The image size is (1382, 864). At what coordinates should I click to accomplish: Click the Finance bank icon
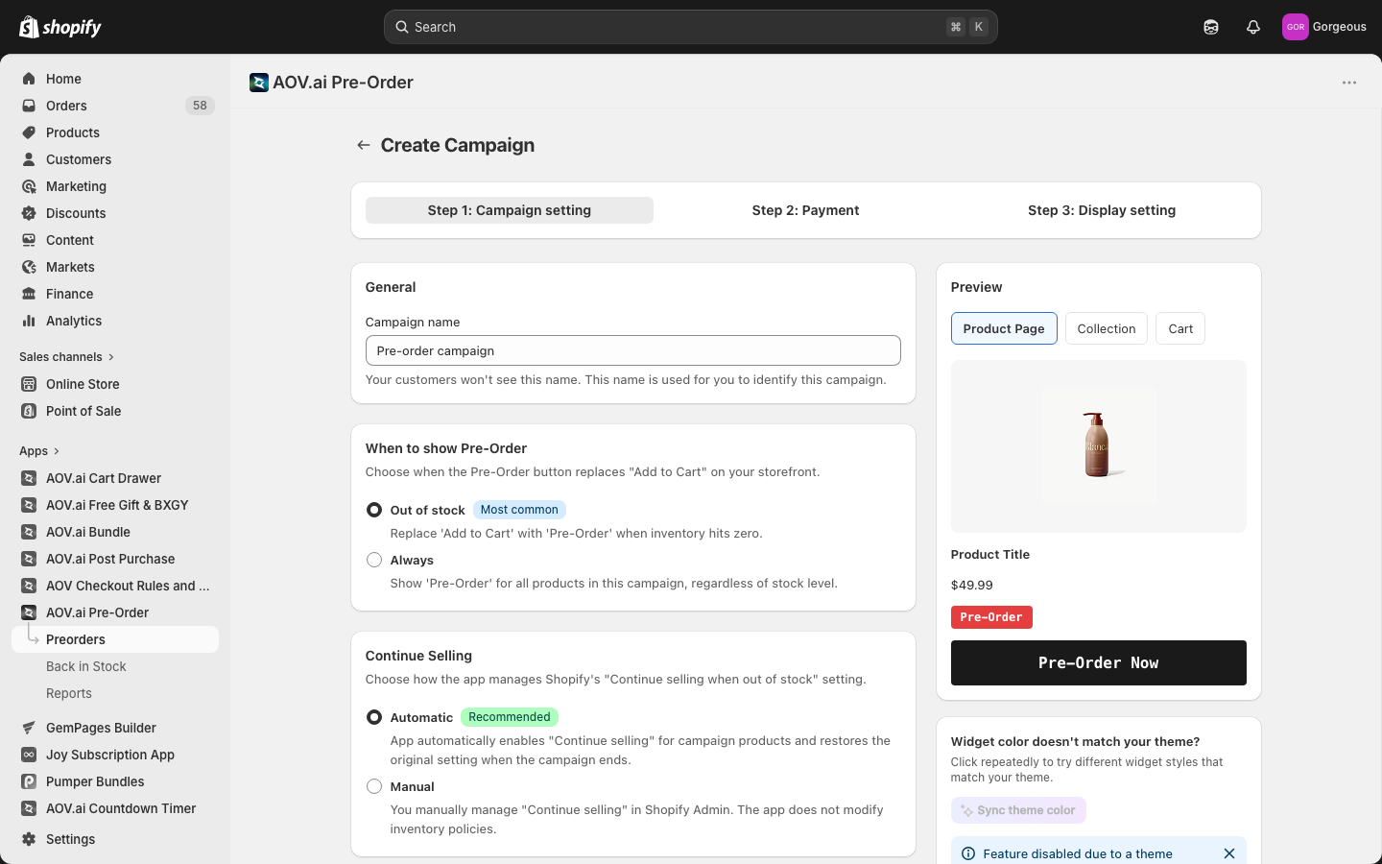[29, 294]
